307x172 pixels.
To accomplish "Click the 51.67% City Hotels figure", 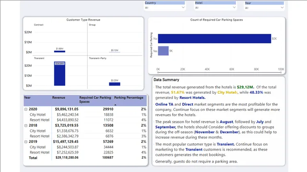I will click(178, 92).
